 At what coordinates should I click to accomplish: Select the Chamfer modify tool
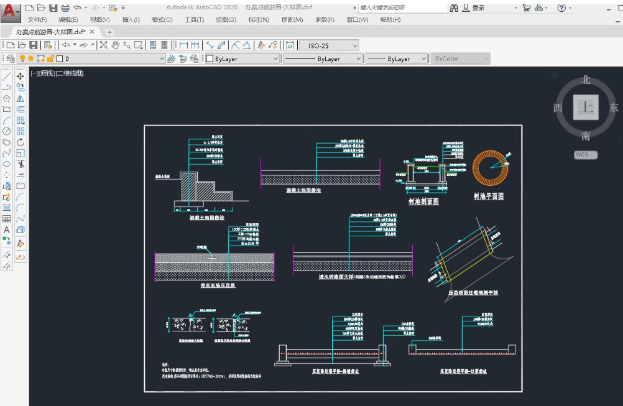pyautogui.click(x=21, y=196)
